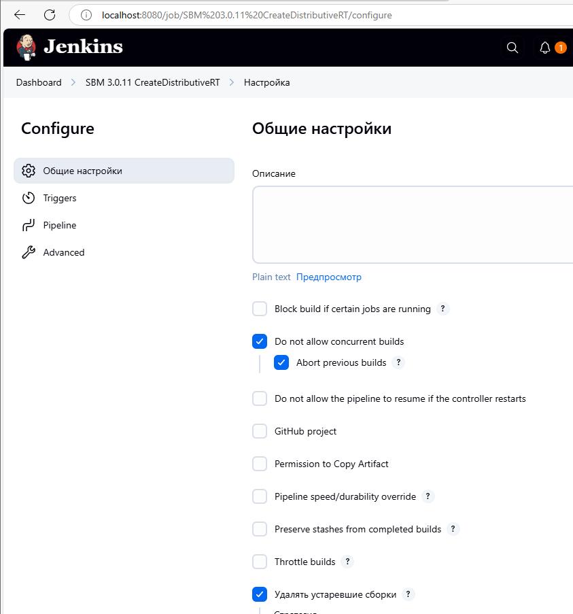Viewport: 573px width, 614px height.
Task: Click browser back arrow button
Action: (x=20, y=14)
